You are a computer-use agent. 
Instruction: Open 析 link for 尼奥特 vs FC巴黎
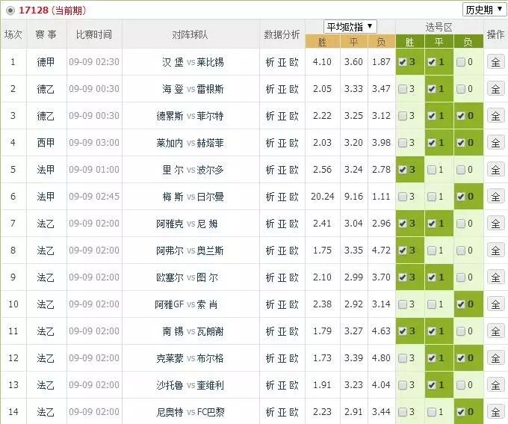[270, 412]
